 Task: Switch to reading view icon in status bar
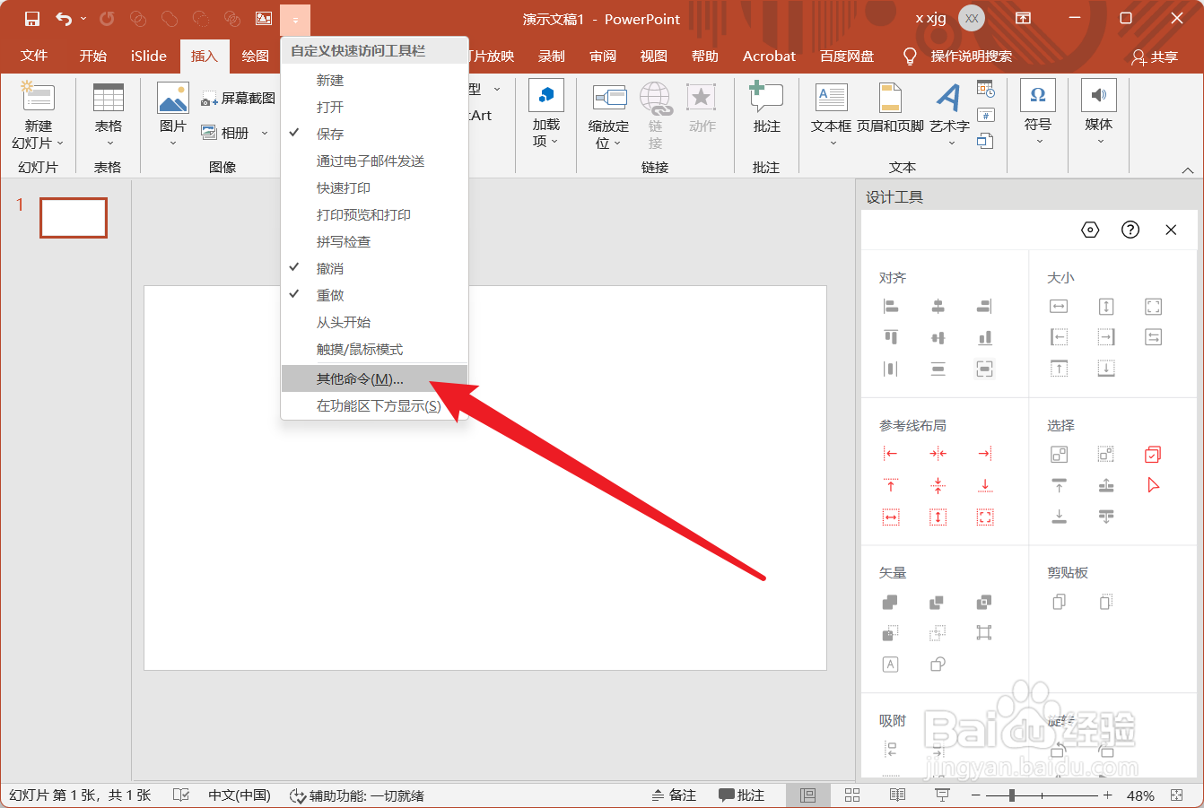(897, 795)
